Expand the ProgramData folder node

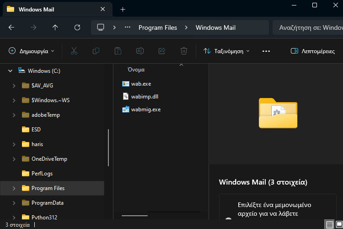point(14,203)
